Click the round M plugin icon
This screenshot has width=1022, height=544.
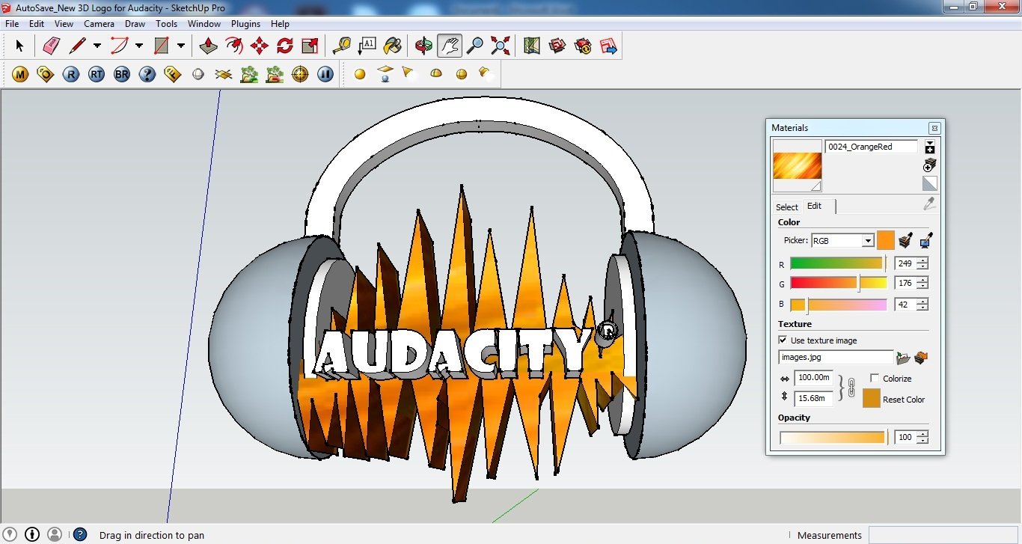click(x=20, y=74)
